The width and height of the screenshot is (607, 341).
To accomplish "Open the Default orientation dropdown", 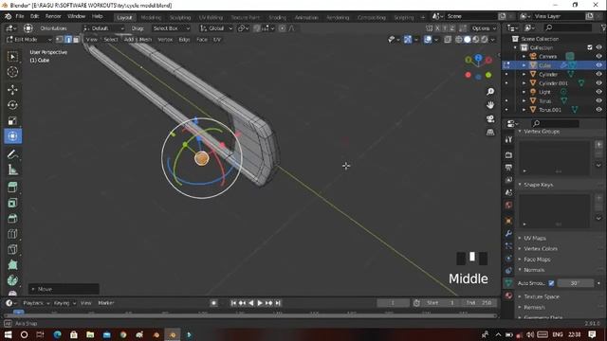I will pyautogui.click(x=103, y=28).
